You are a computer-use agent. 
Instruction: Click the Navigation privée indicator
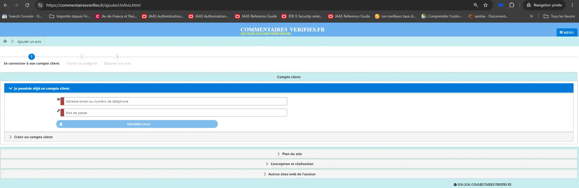coord(544,5)
